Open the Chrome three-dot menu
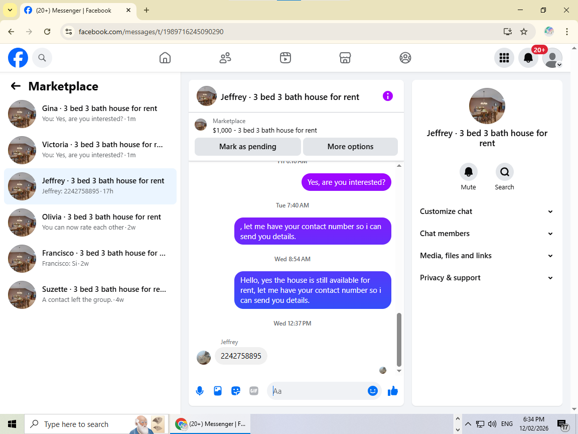The width and height of the screenshot is (578, 434). point(567,32)
